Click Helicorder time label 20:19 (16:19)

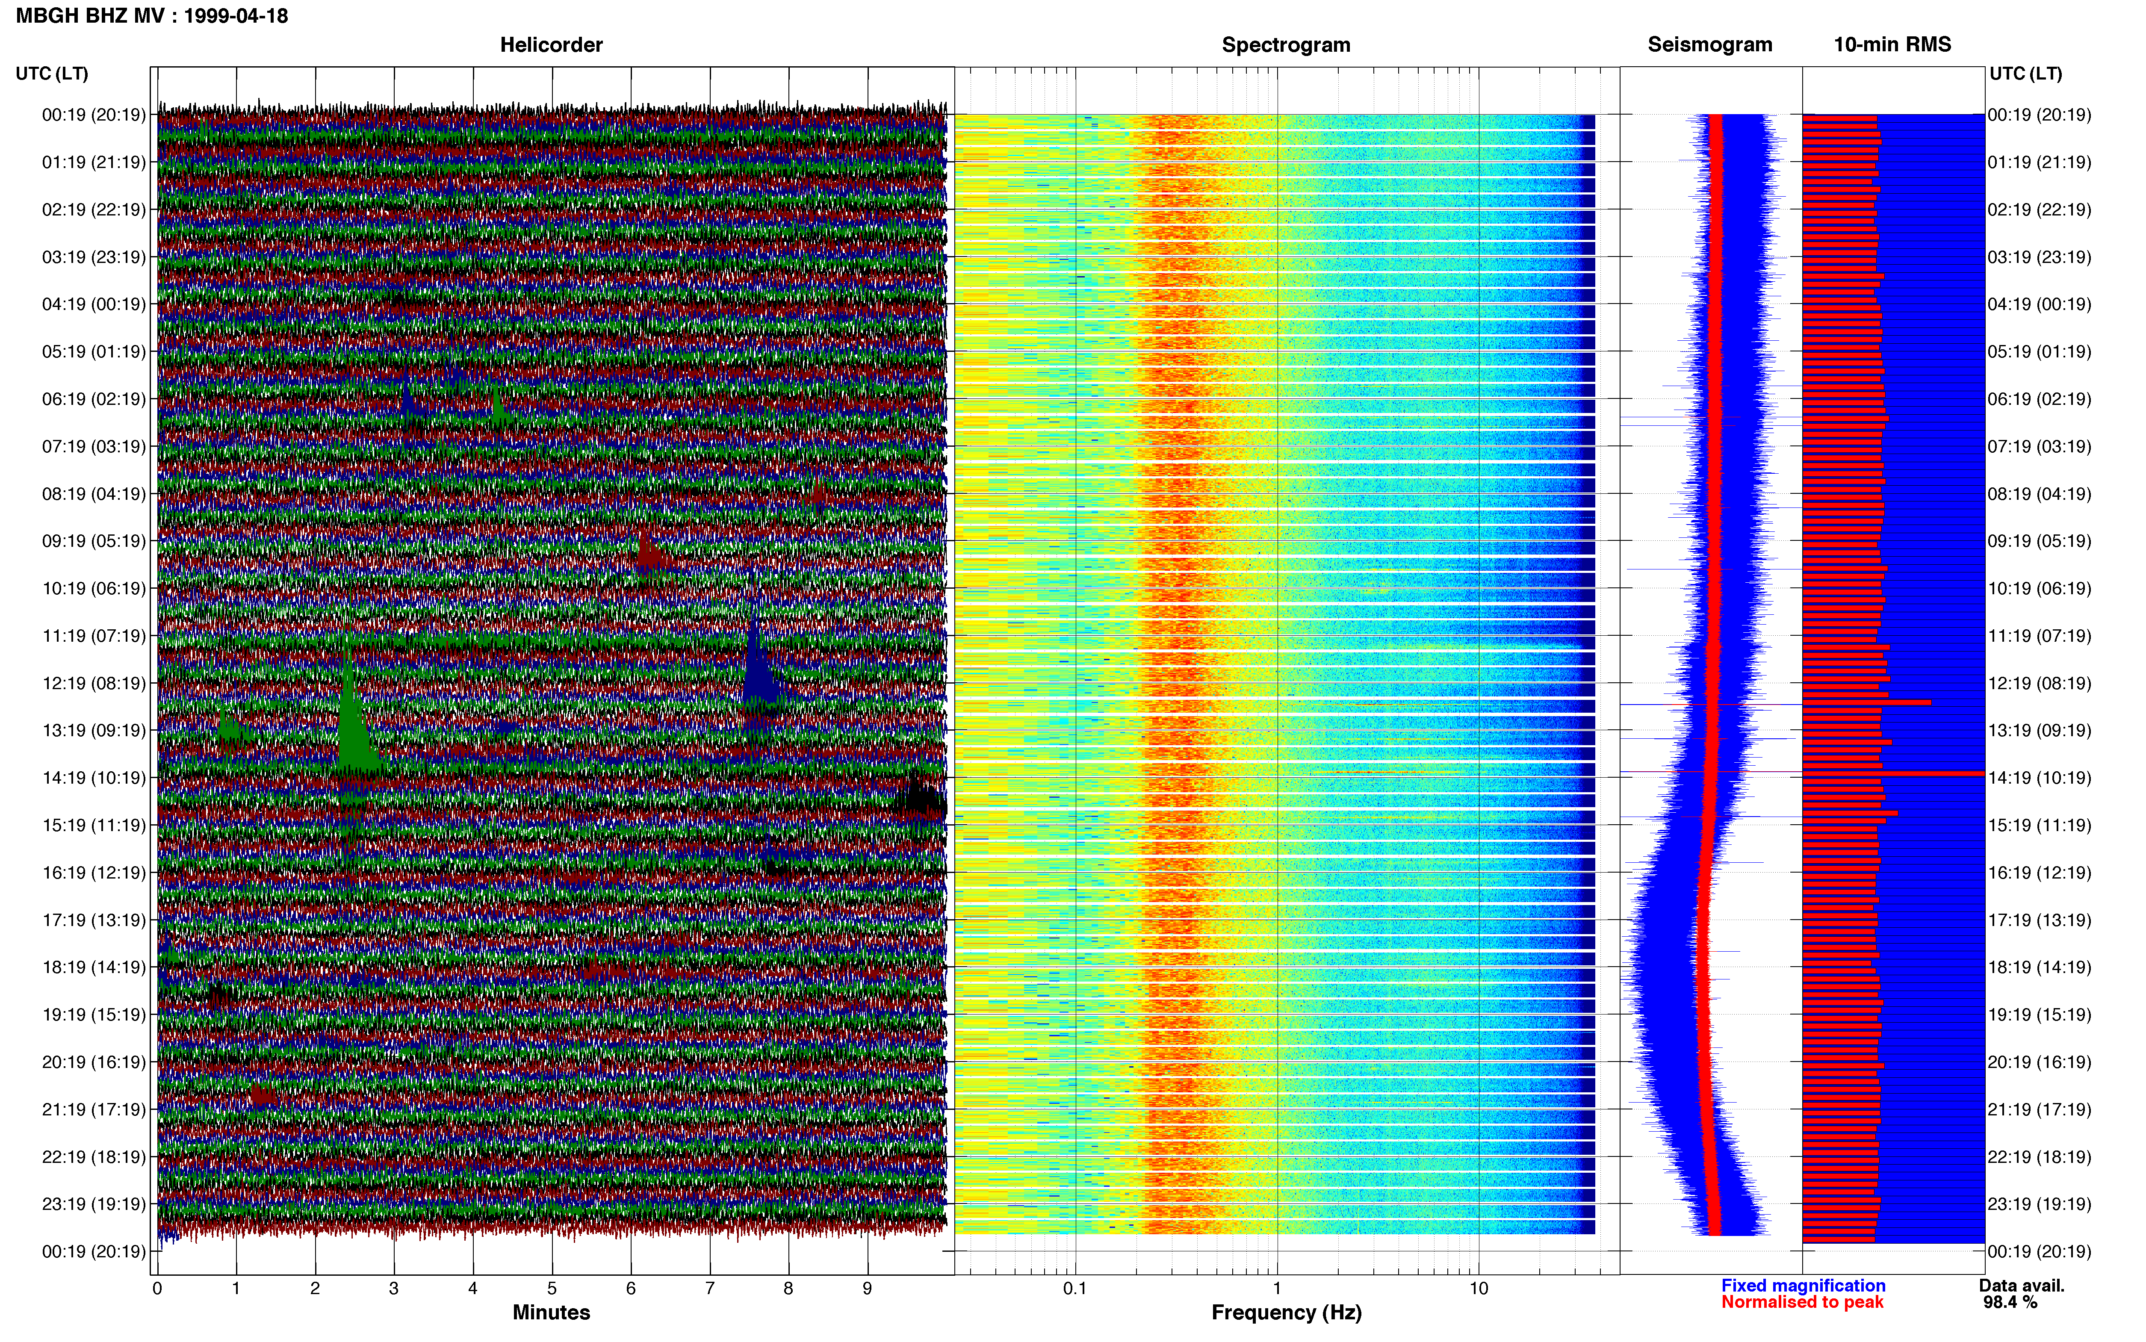point(94,1062)
